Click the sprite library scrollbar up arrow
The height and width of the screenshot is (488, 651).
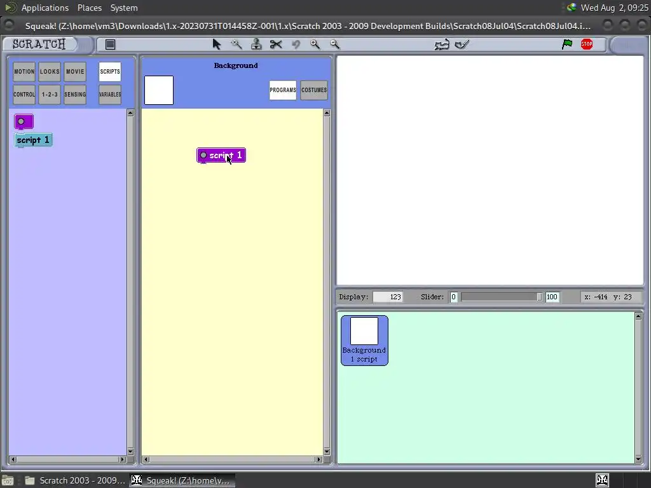[x=638, y=316]
